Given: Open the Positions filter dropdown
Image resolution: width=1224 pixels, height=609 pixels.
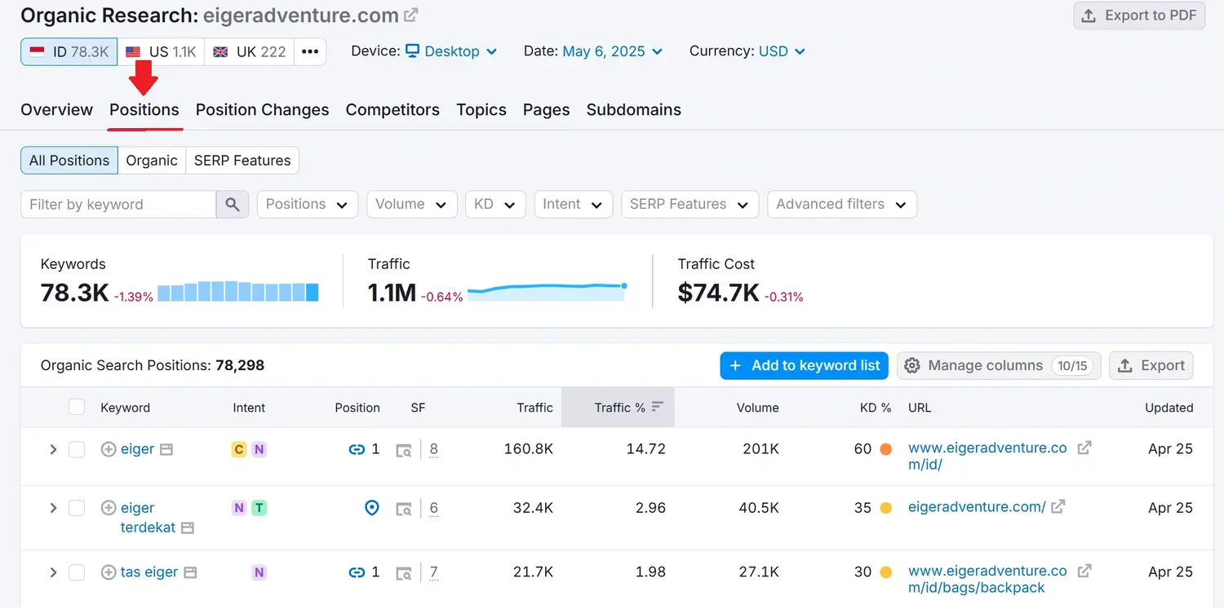Looking at the screenshot, I should pos(308,205).
